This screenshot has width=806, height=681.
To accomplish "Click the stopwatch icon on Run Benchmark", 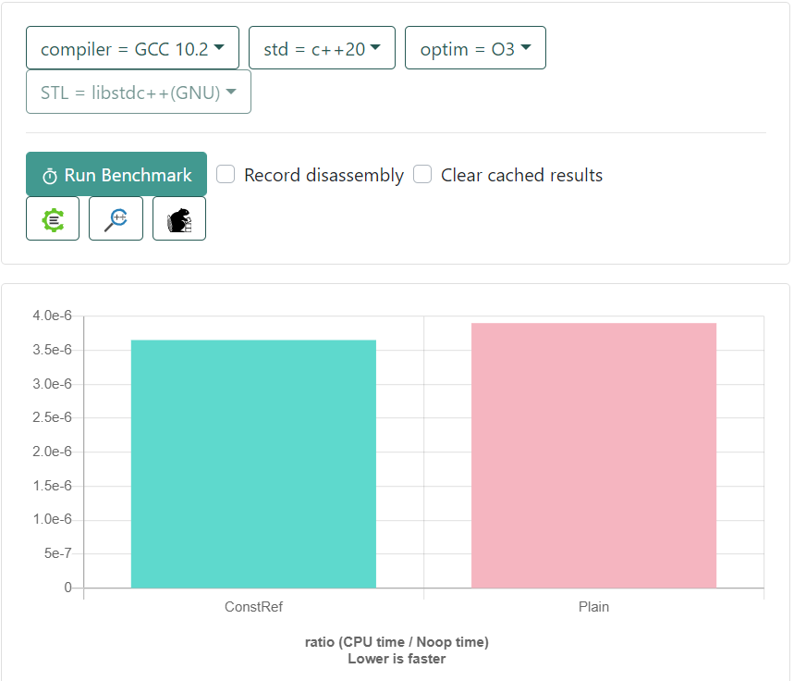I will (50, 176).
